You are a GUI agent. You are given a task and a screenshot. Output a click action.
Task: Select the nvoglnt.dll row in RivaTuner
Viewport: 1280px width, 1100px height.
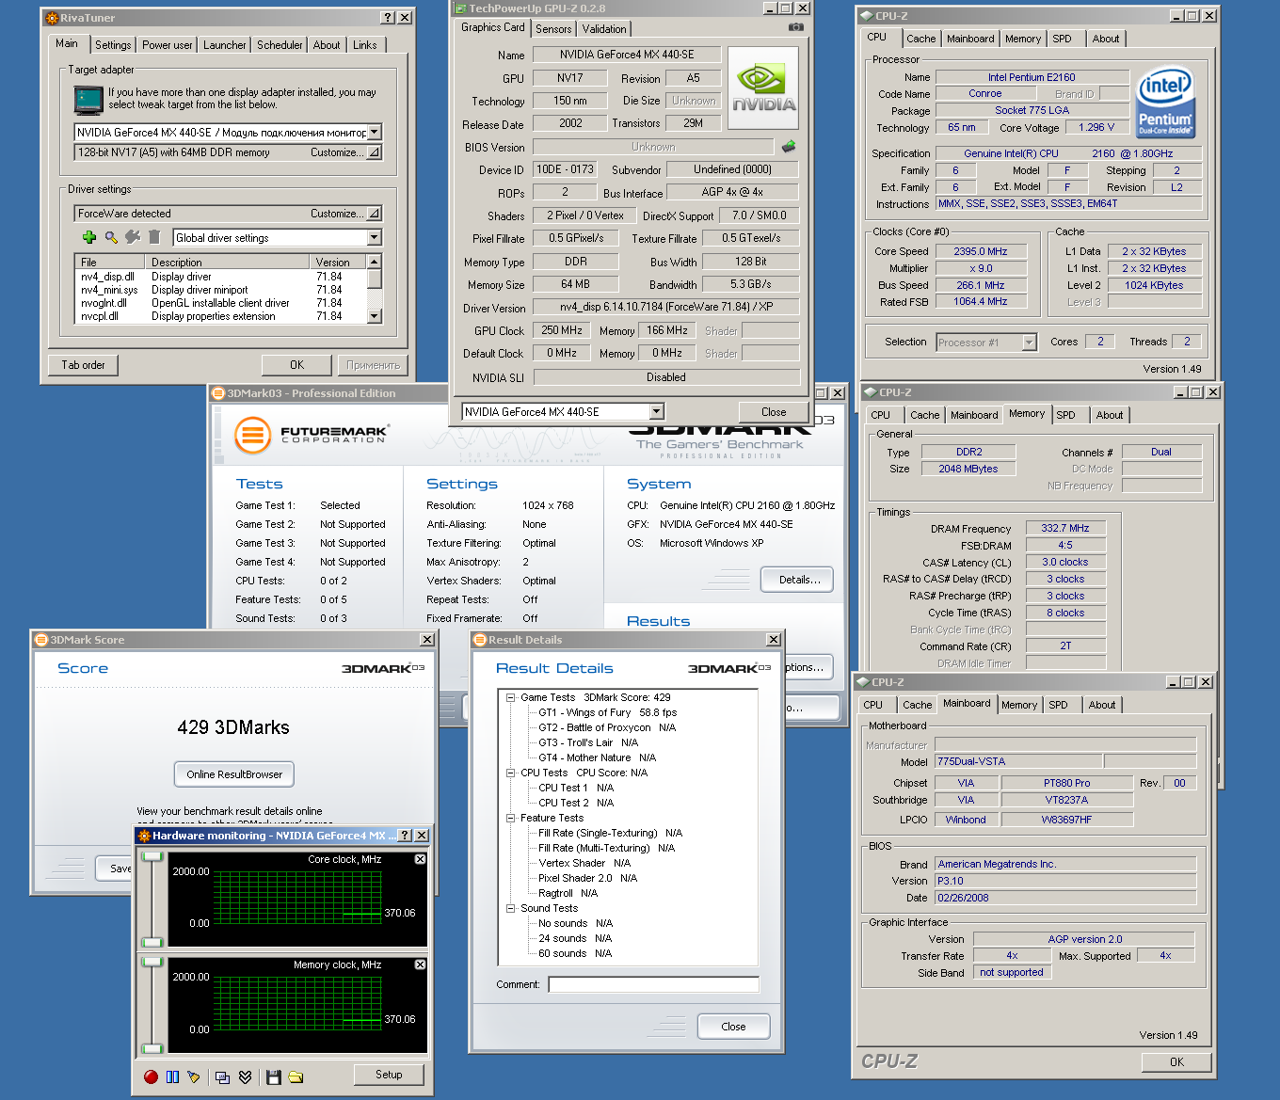pos(221,303)
